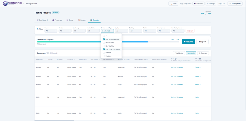Screen dimensions: 246x121
Task: Click the Personas tab person icon
Action: (x=53, y=20)
